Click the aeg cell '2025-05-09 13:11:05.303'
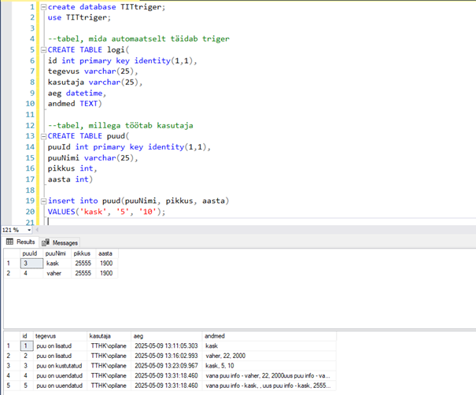Viewport: 476px width, 395px height. coord(166,345)
